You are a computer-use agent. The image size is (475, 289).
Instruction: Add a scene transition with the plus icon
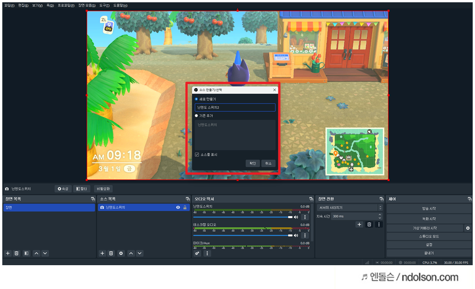pyautogui.click(x=359, y=224)
